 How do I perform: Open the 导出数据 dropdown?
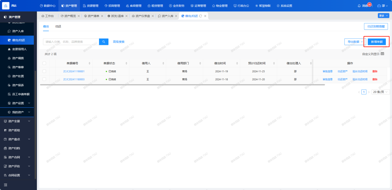(x=355, y=42)
